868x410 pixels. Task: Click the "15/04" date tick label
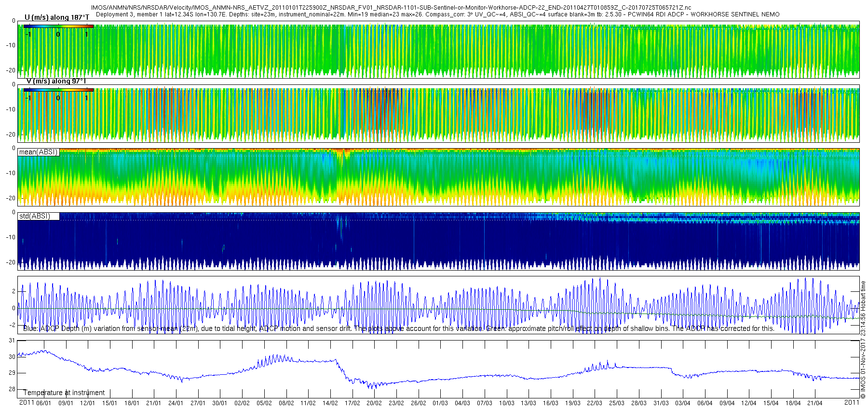click(x=771, y=403)
